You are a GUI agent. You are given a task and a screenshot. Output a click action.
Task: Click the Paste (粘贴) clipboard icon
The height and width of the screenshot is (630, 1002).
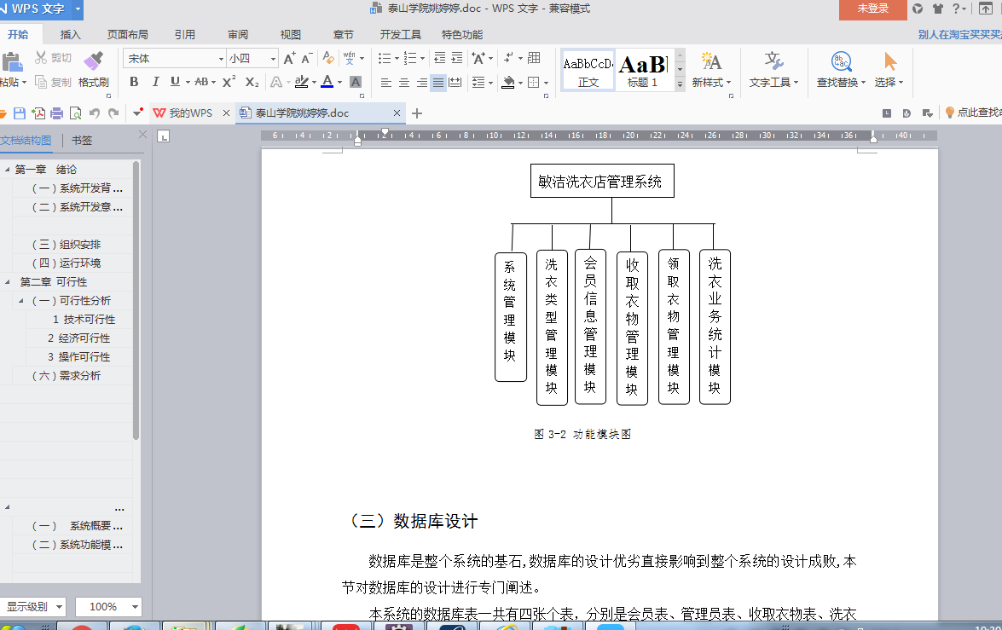[12, 62]
